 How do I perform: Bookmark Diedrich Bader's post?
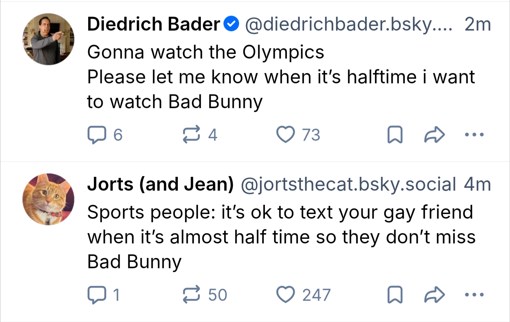[395, 135]
